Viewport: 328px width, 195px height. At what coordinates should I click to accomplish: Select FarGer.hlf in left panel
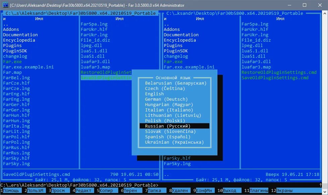[16, 104]
